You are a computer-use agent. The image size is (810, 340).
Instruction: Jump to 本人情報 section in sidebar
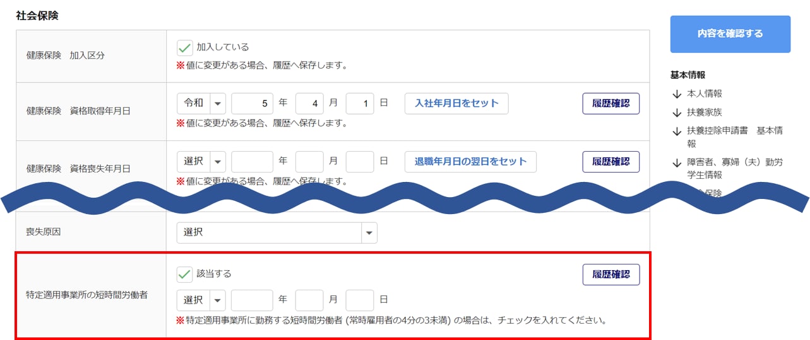704,94
